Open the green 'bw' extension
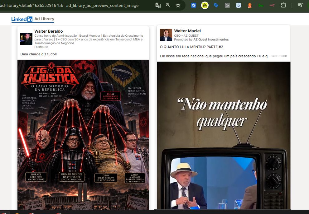Viewport: 309px width, 214px height. [x=261, y=5]
